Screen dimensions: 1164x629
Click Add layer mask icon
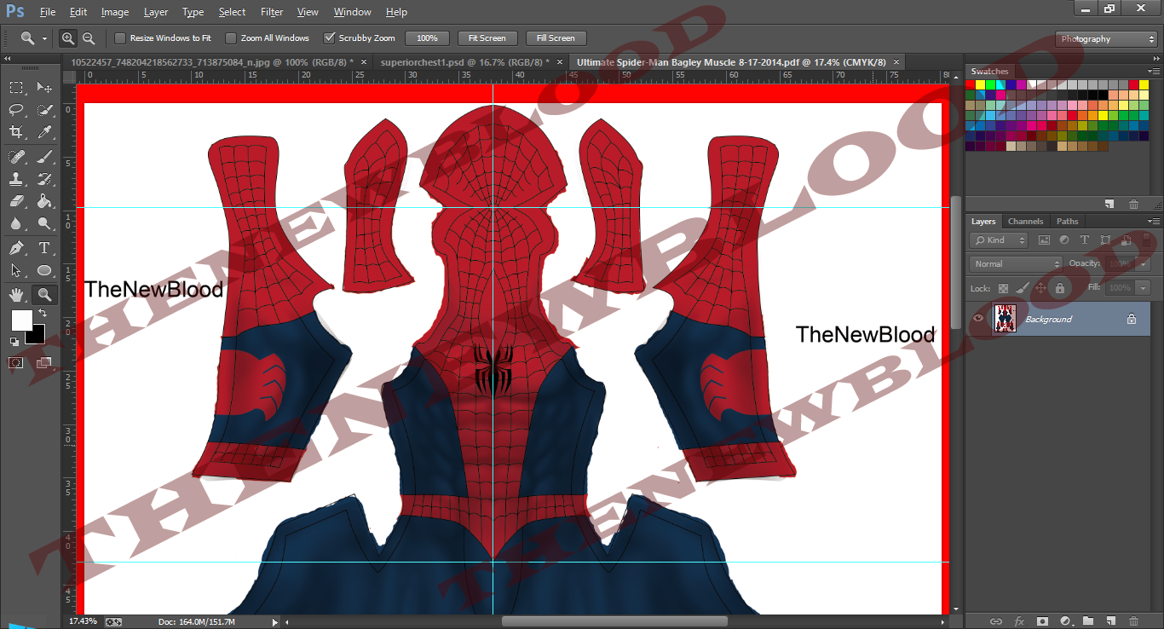tap(1042, 621)
